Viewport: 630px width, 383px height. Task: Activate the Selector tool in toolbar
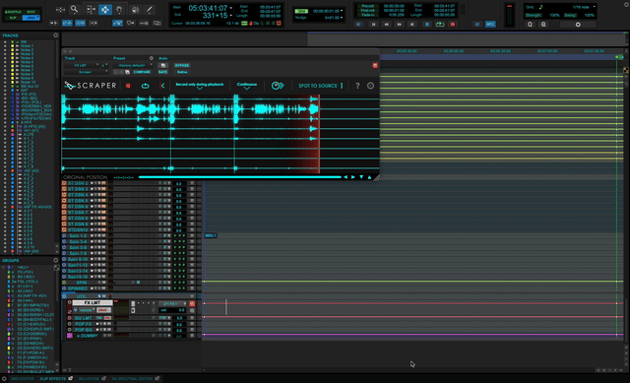[x=105, y=9]
